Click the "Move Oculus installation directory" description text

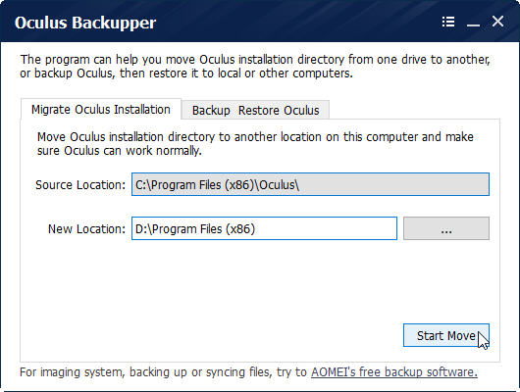point(255,144)
